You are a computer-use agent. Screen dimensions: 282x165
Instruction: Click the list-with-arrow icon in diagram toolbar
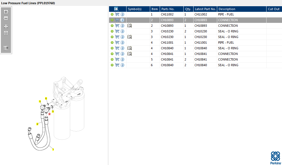pos(6,48)
